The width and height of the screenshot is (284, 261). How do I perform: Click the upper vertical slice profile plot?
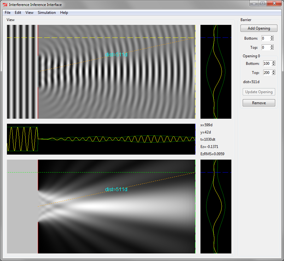point(216,72)
